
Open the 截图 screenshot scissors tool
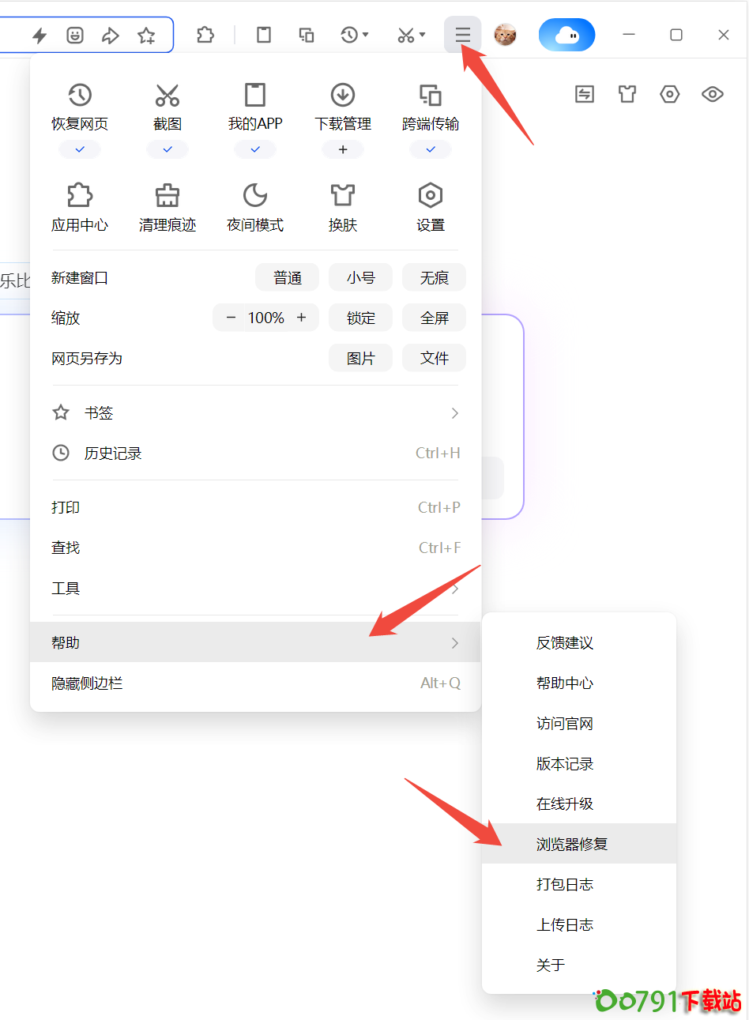pyautogui.click(x=167, y=96)
